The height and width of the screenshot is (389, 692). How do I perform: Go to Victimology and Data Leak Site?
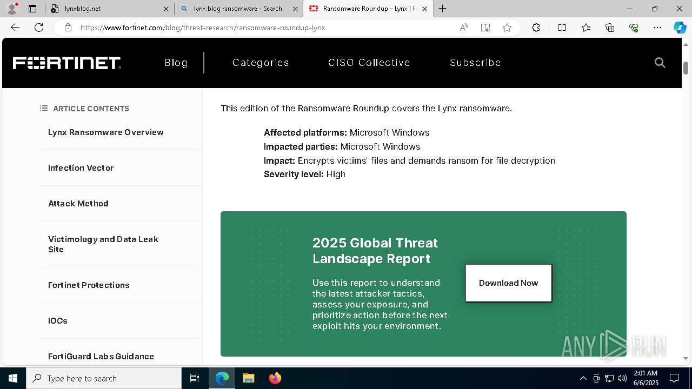pyautogui.click(x=103, y=244)
